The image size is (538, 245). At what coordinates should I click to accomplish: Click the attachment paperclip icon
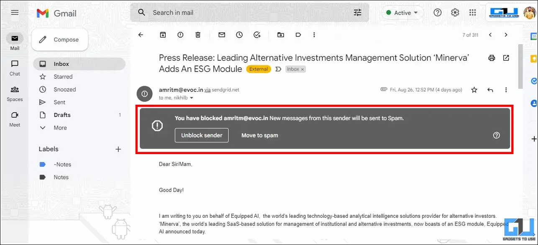(x=384, y=90)
